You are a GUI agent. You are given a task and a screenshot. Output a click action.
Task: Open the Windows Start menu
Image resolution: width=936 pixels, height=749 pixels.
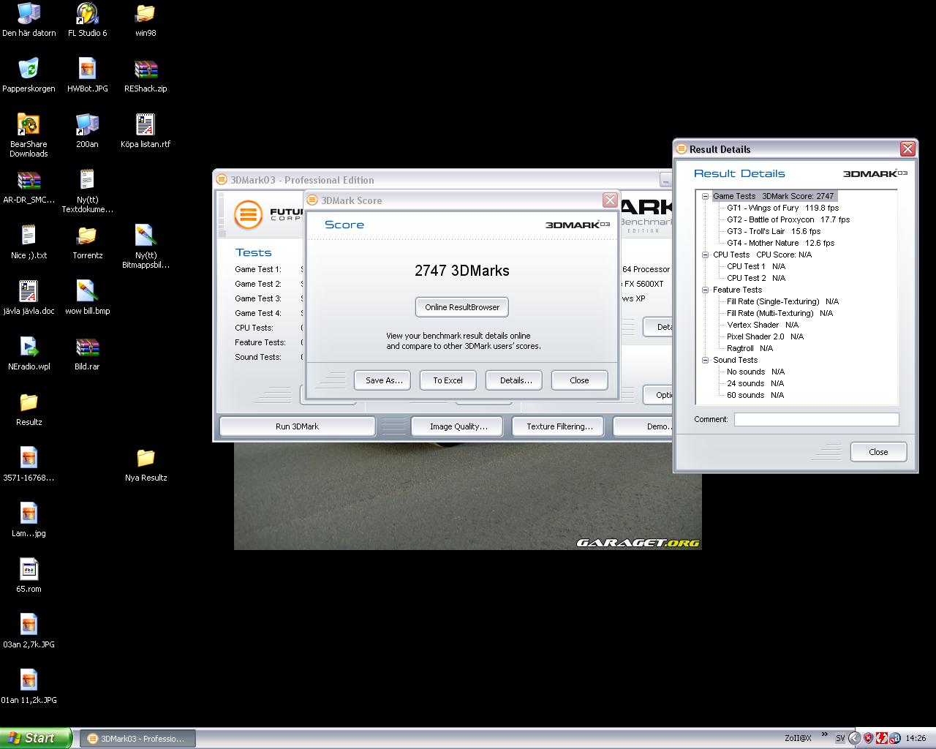tap(36, 738)
